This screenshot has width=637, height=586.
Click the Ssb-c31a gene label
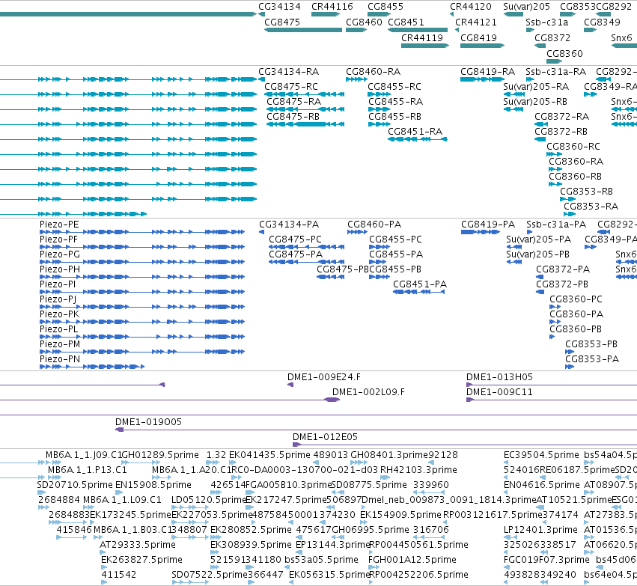coord(547,22)
